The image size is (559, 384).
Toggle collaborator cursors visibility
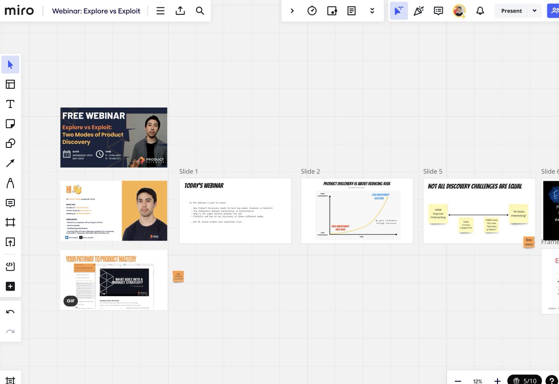[x=398, y=10]
